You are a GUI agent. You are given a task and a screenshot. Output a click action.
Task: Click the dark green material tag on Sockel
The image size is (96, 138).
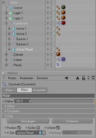pos(63,7)
